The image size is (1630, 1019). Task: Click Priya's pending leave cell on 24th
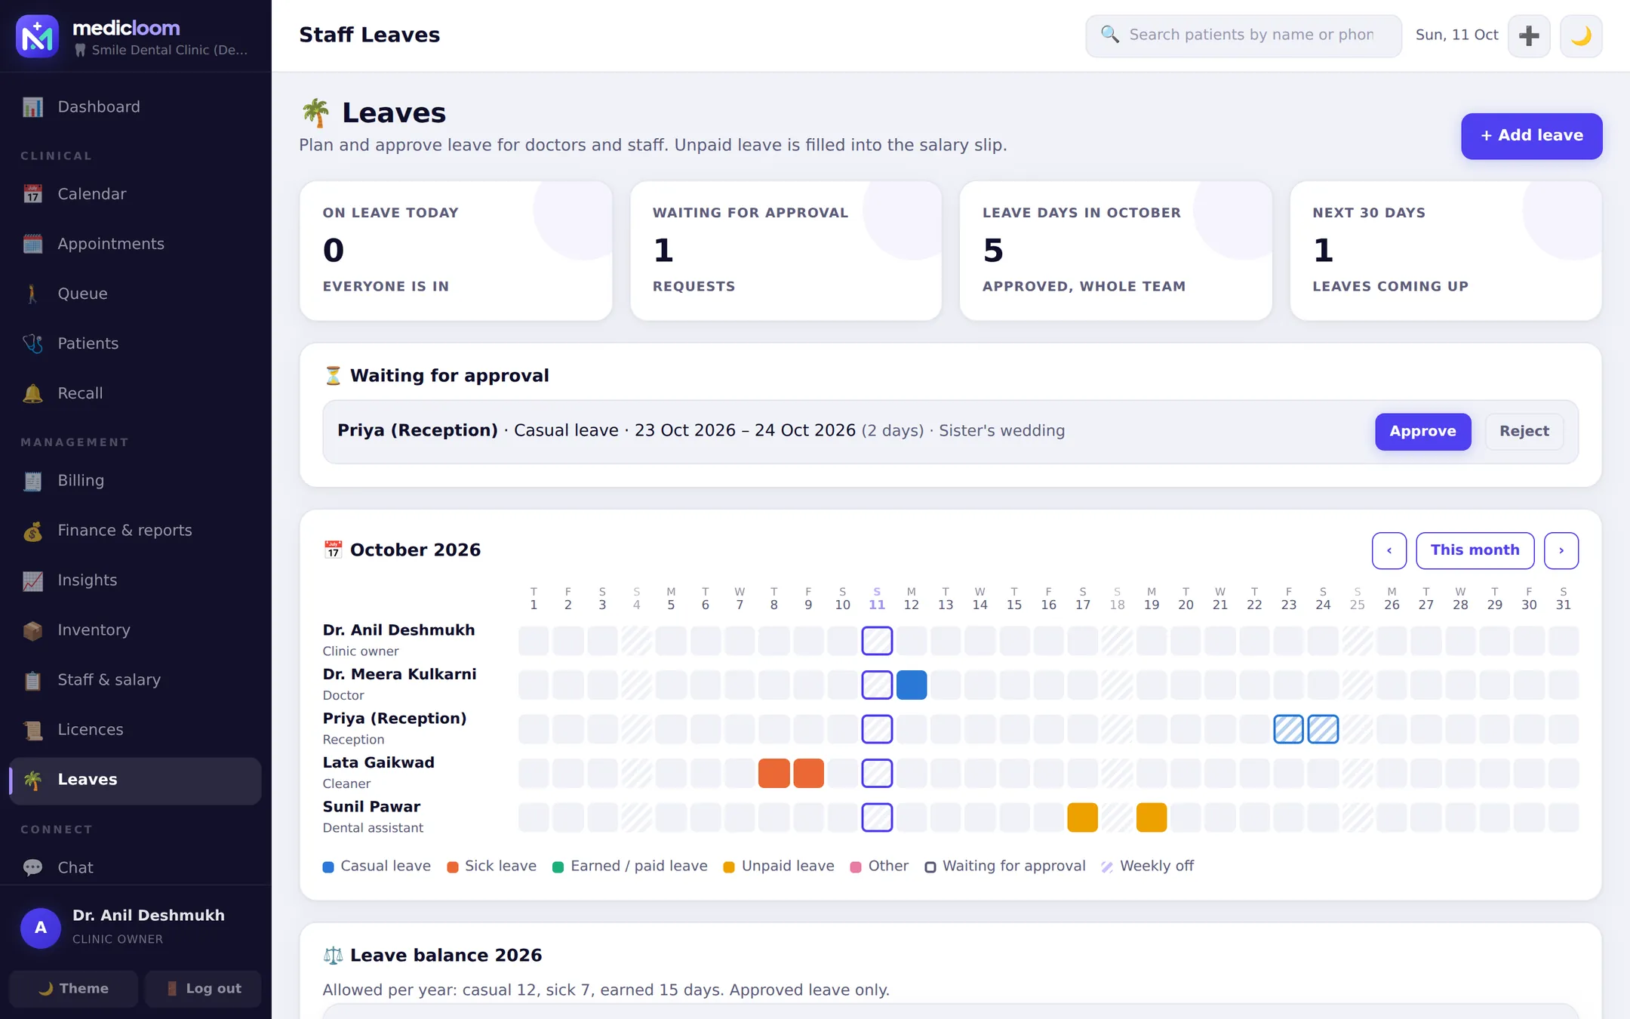pyautogui.click(x=1323, y=729)
